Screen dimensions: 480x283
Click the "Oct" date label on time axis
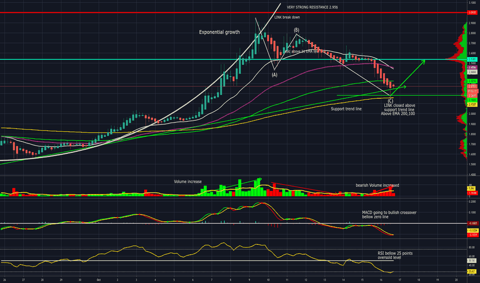pyautogui.click(x=98, y=280)
